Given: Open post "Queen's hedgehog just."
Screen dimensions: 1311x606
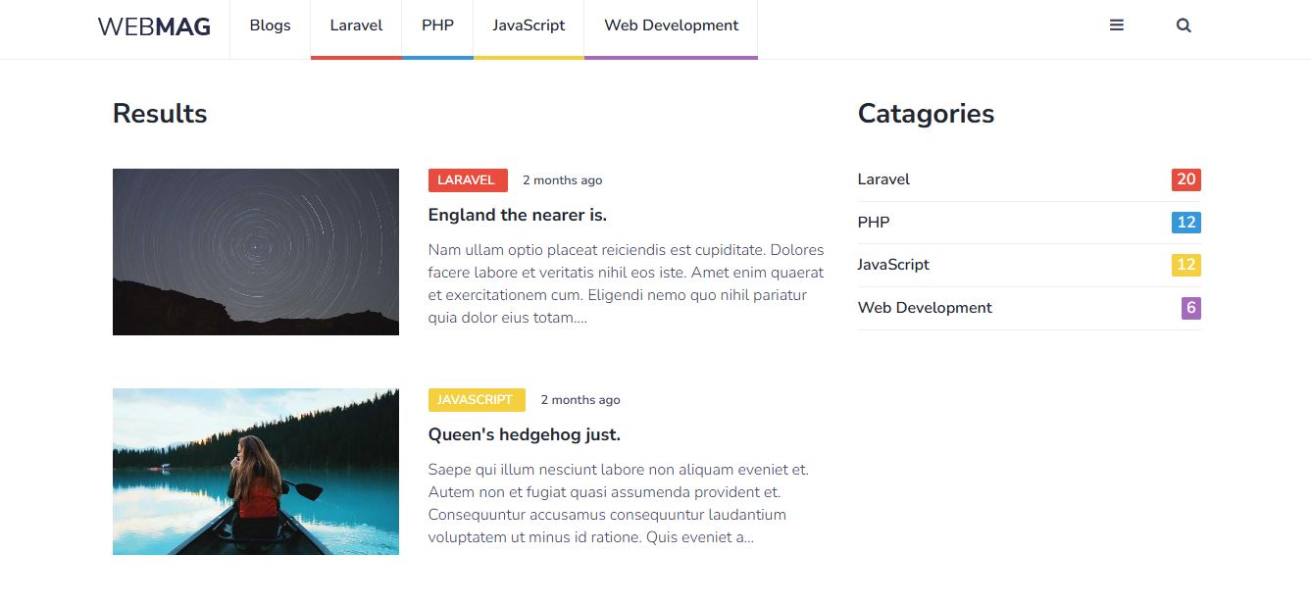Looking at the screenshot, I should 525,434.
